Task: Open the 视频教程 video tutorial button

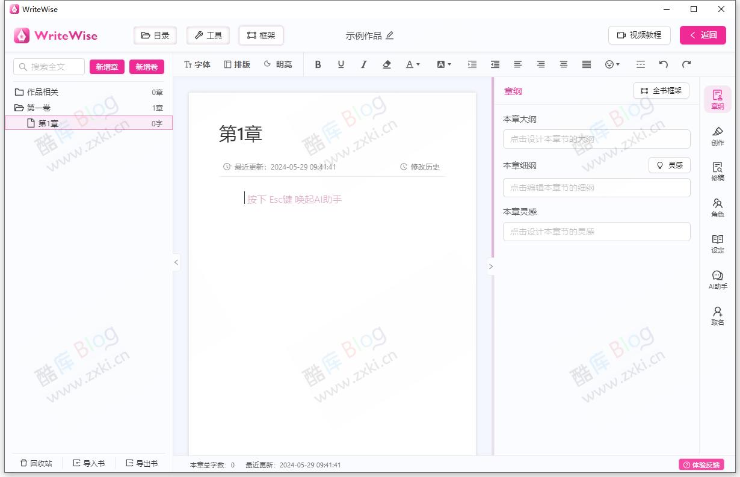Action: pyautogui.click(x=640, y=35)
